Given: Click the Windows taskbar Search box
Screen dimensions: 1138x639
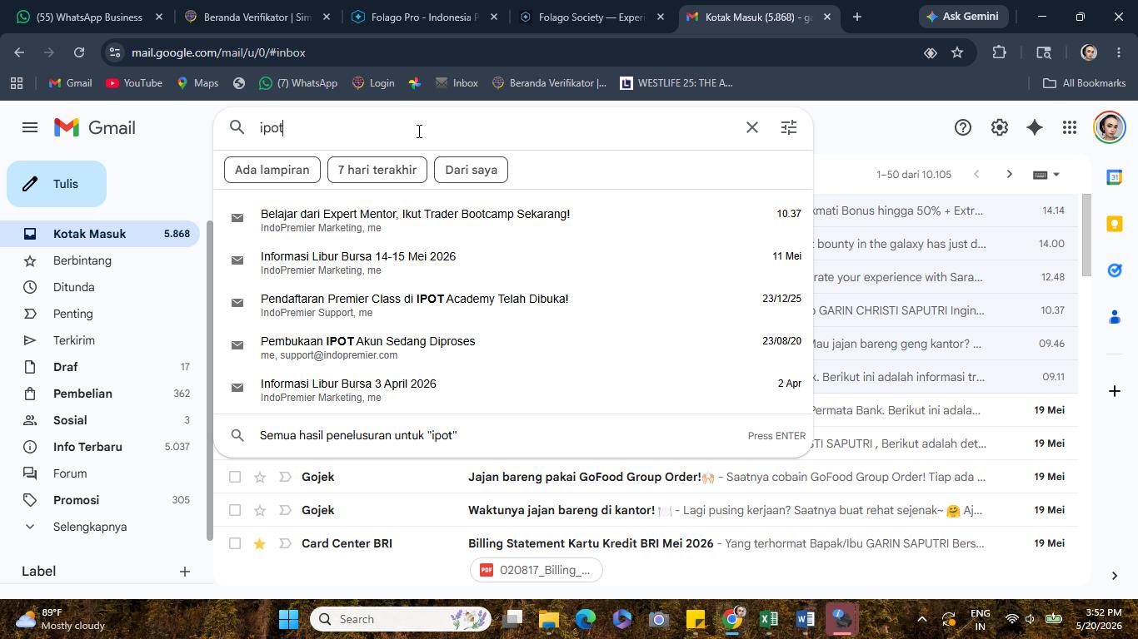Looking at the screenshot, I should click(x=400, y=619).
